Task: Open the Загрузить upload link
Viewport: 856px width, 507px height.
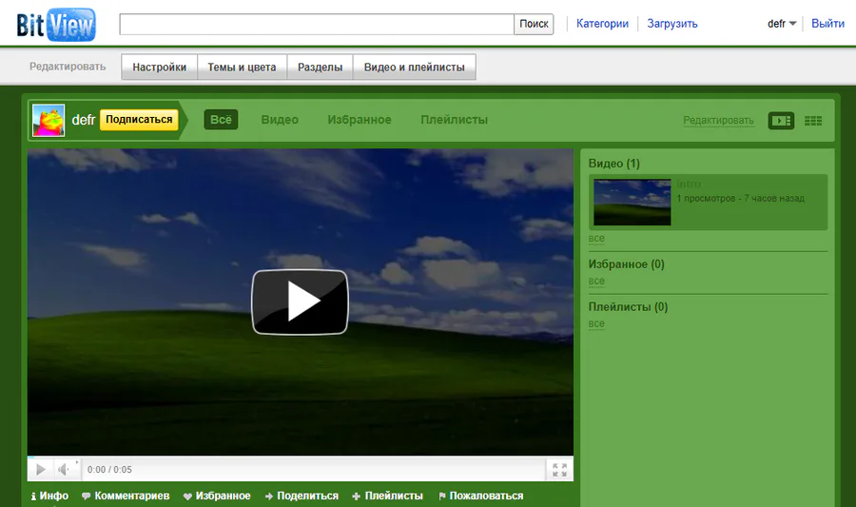Action: [672, 24]
